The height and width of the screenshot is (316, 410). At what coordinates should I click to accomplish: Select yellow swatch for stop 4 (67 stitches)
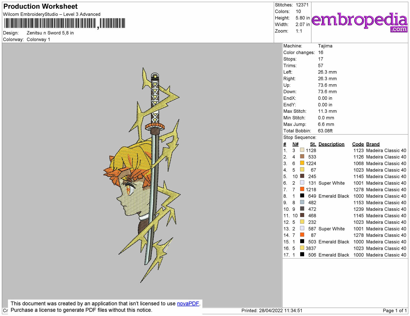(302, 169)
